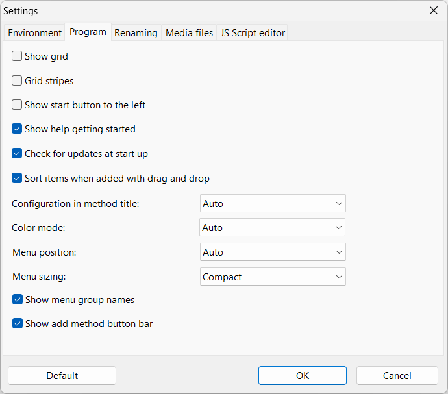Toggle the Grid stripes checkbox

coord(17,81)
